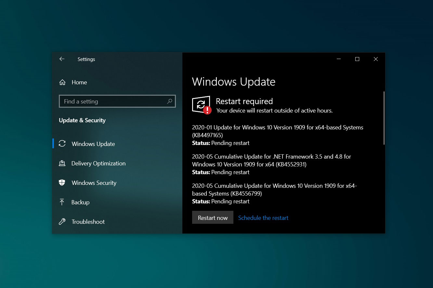Click the Restart now button

pyautogui.click(x=213, y=218)
